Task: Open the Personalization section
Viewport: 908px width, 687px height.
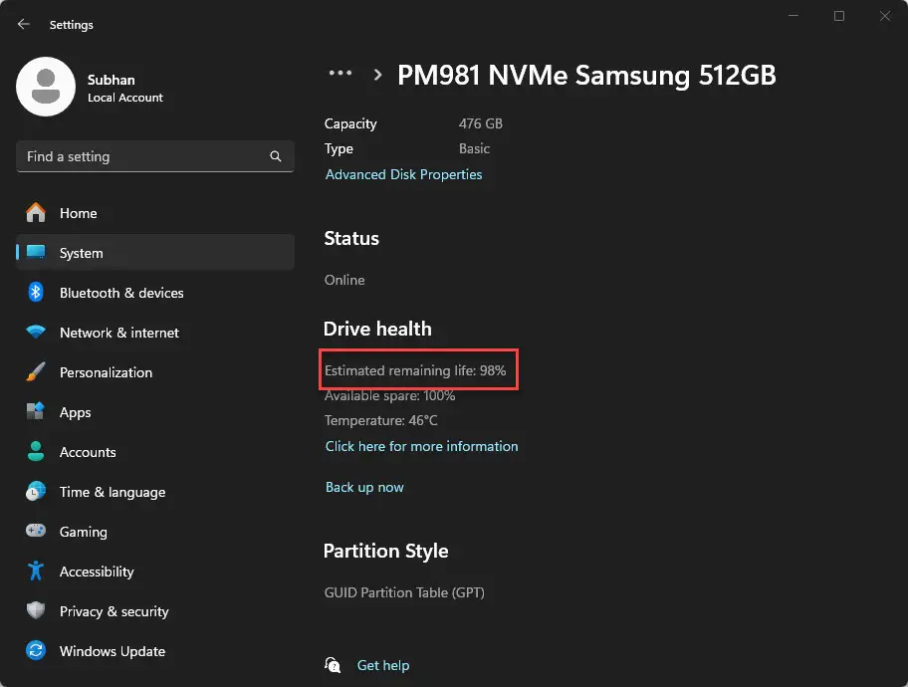Action: 106,372
